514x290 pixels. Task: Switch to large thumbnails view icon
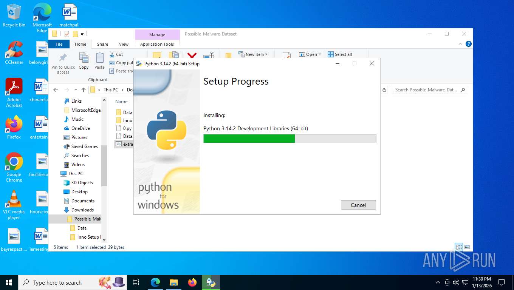(467, 247)
